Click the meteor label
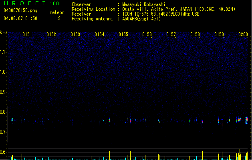 click(x=57, y=12)
